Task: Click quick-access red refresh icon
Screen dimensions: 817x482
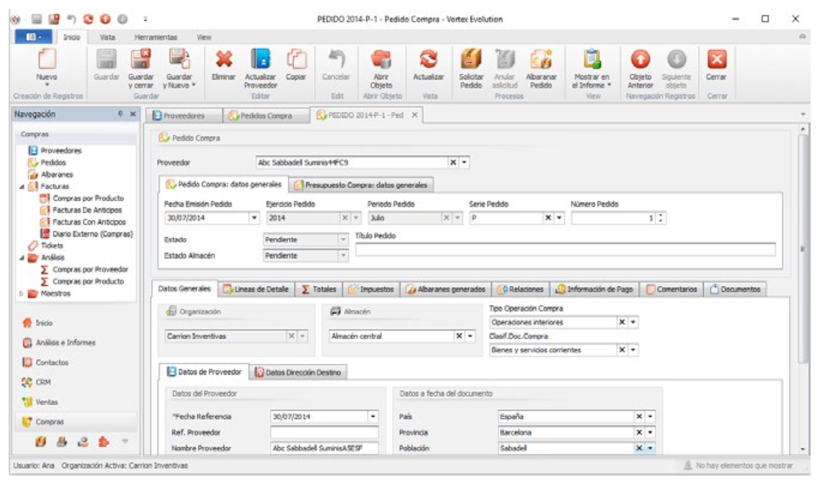Action: click(88, 19)
